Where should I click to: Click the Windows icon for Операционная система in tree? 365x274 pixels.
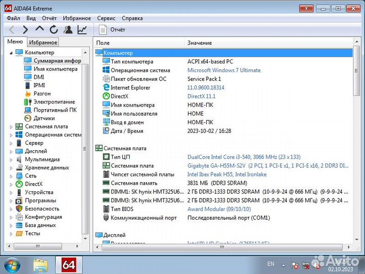pyautogui.click(x=19, y=134)
